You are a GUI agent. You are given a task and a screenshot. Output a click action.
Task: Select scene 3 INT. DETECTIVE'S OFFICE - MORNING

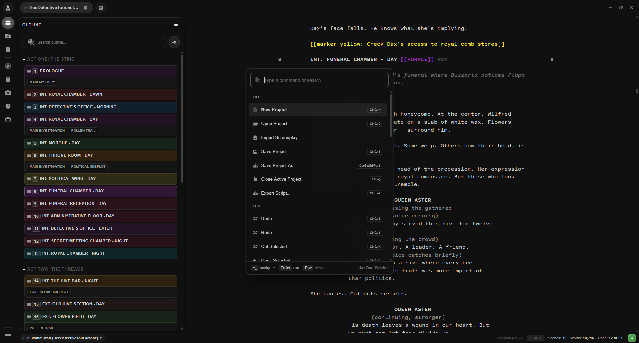point(101,107)
